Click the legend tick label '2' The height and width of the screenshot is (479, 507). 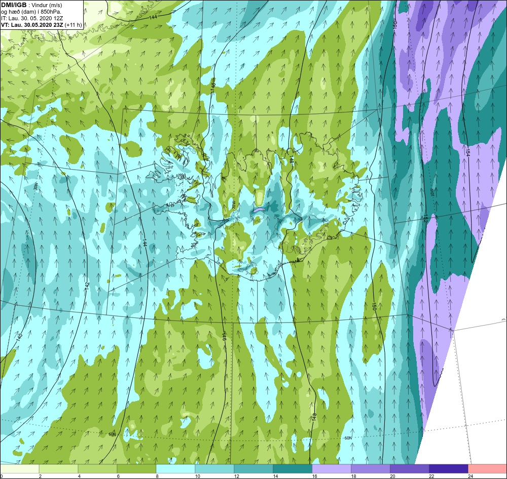coord(40,476)
